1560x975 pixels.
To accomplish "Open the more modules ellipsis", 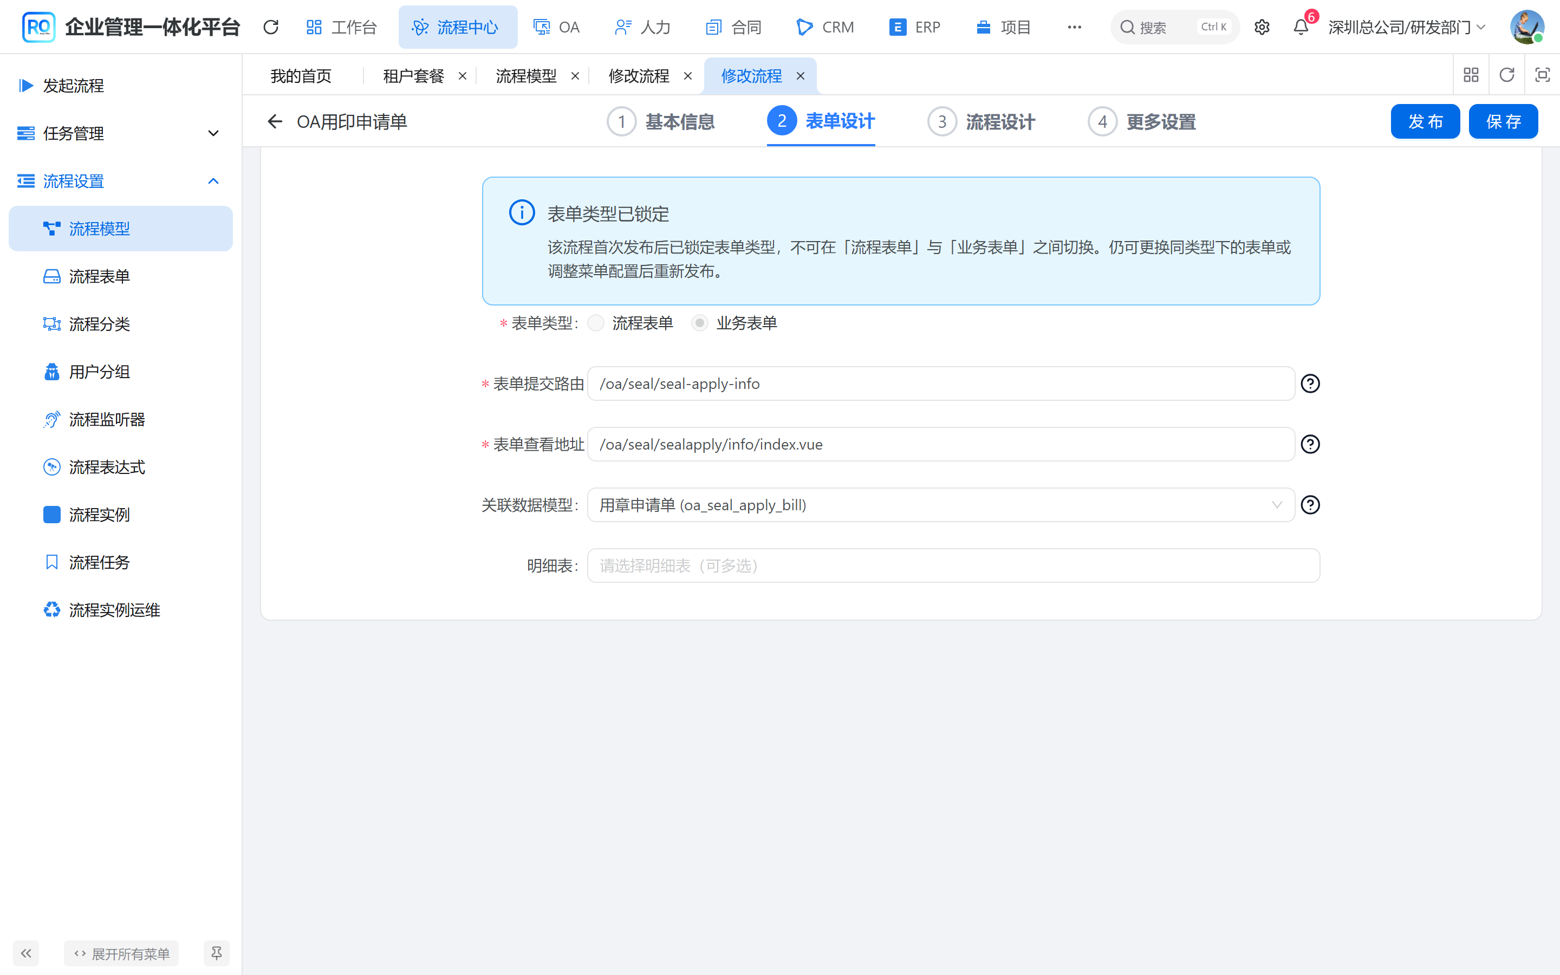I will pos(1074,27).
